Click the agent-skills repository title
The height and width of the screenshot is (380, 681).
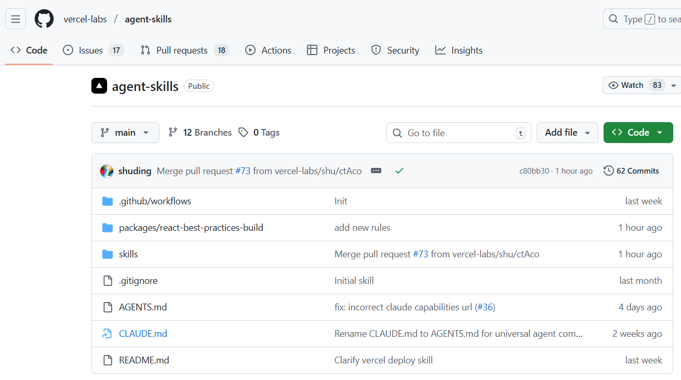click(x=145, y=86)
